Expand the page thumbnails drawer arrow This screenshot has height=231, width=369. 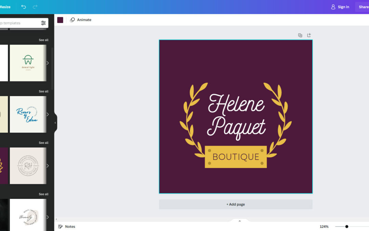tap(240, 221)
